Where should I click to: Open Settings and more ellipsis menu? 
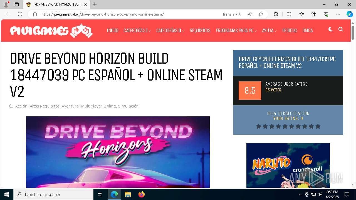[338, 14]
